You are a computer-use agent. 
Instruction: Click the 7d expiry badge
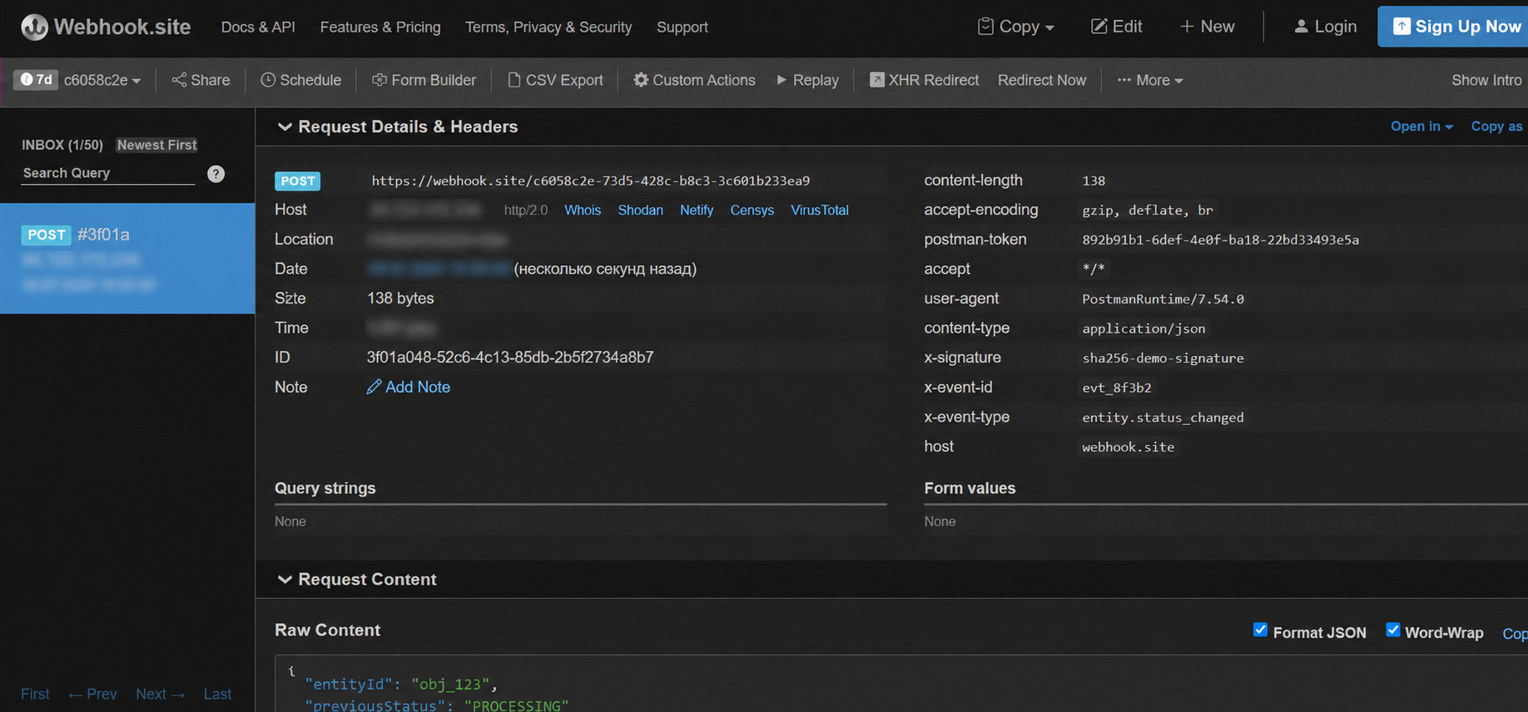(x=36, y=80)
